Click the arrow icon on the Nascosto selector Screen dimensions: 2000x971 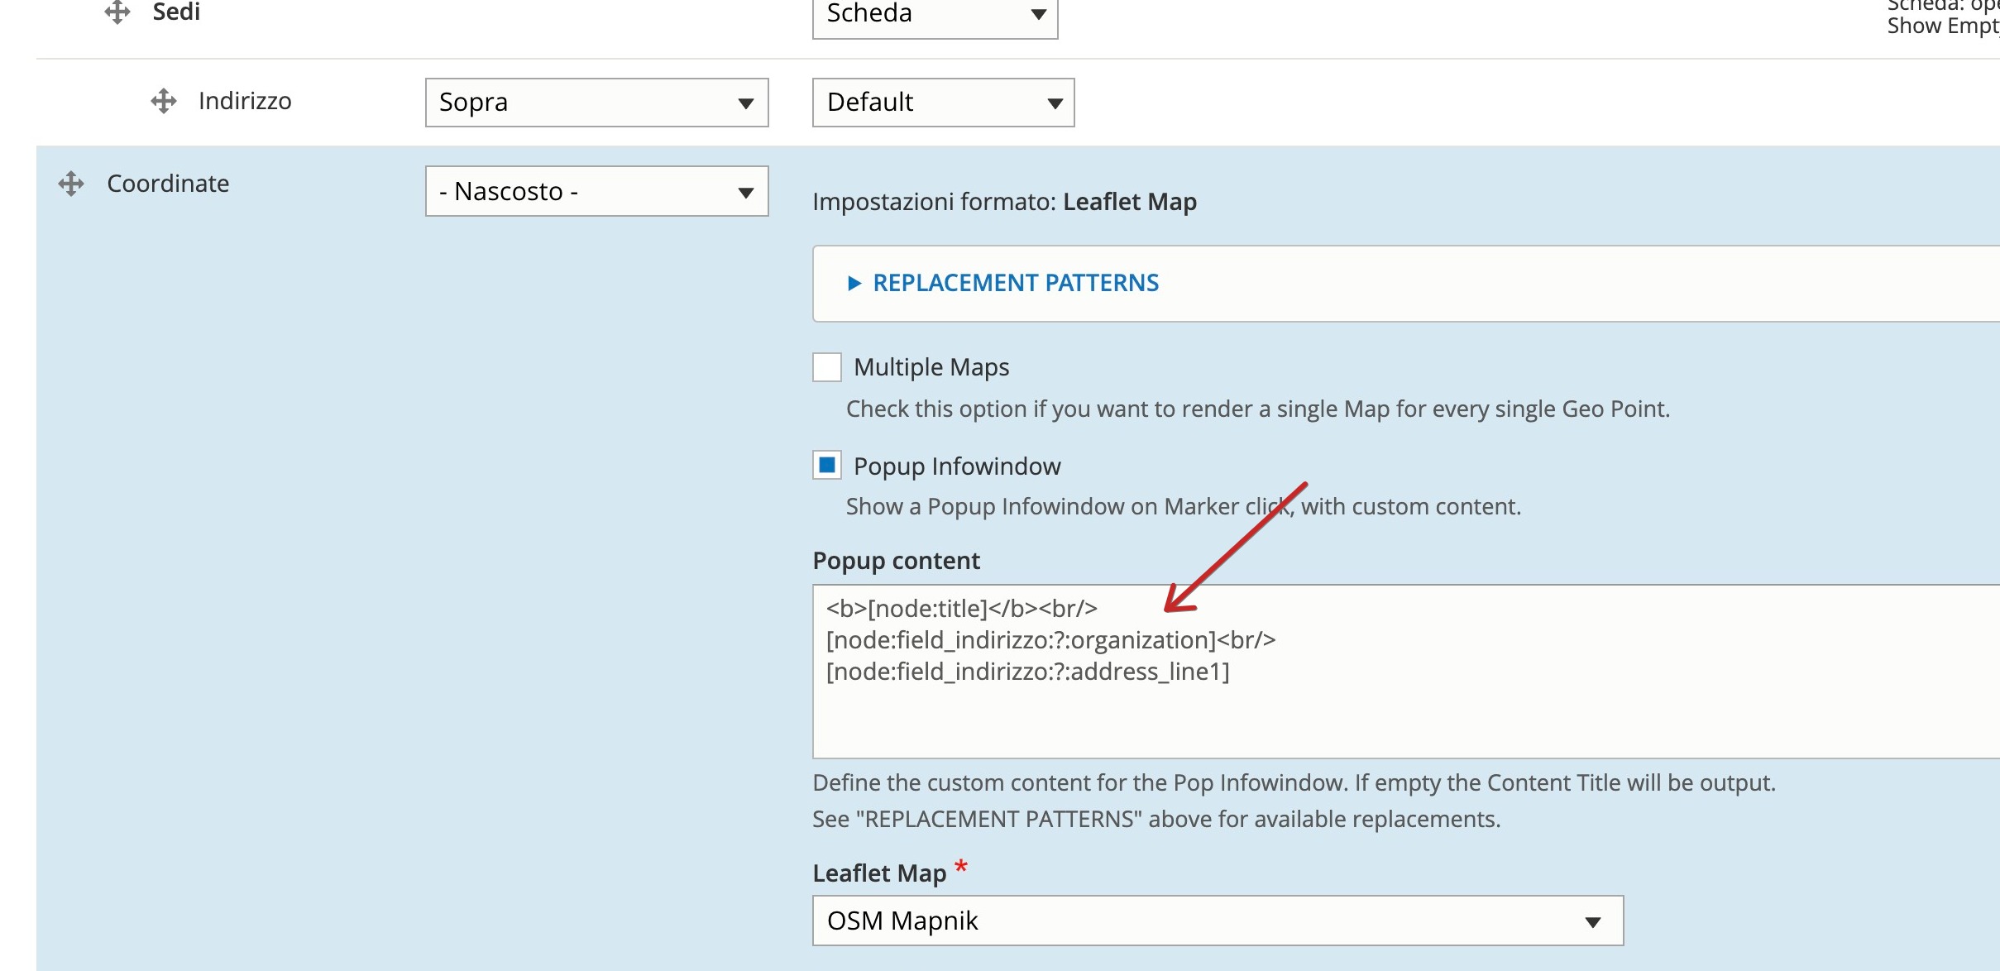coord(744,191)
